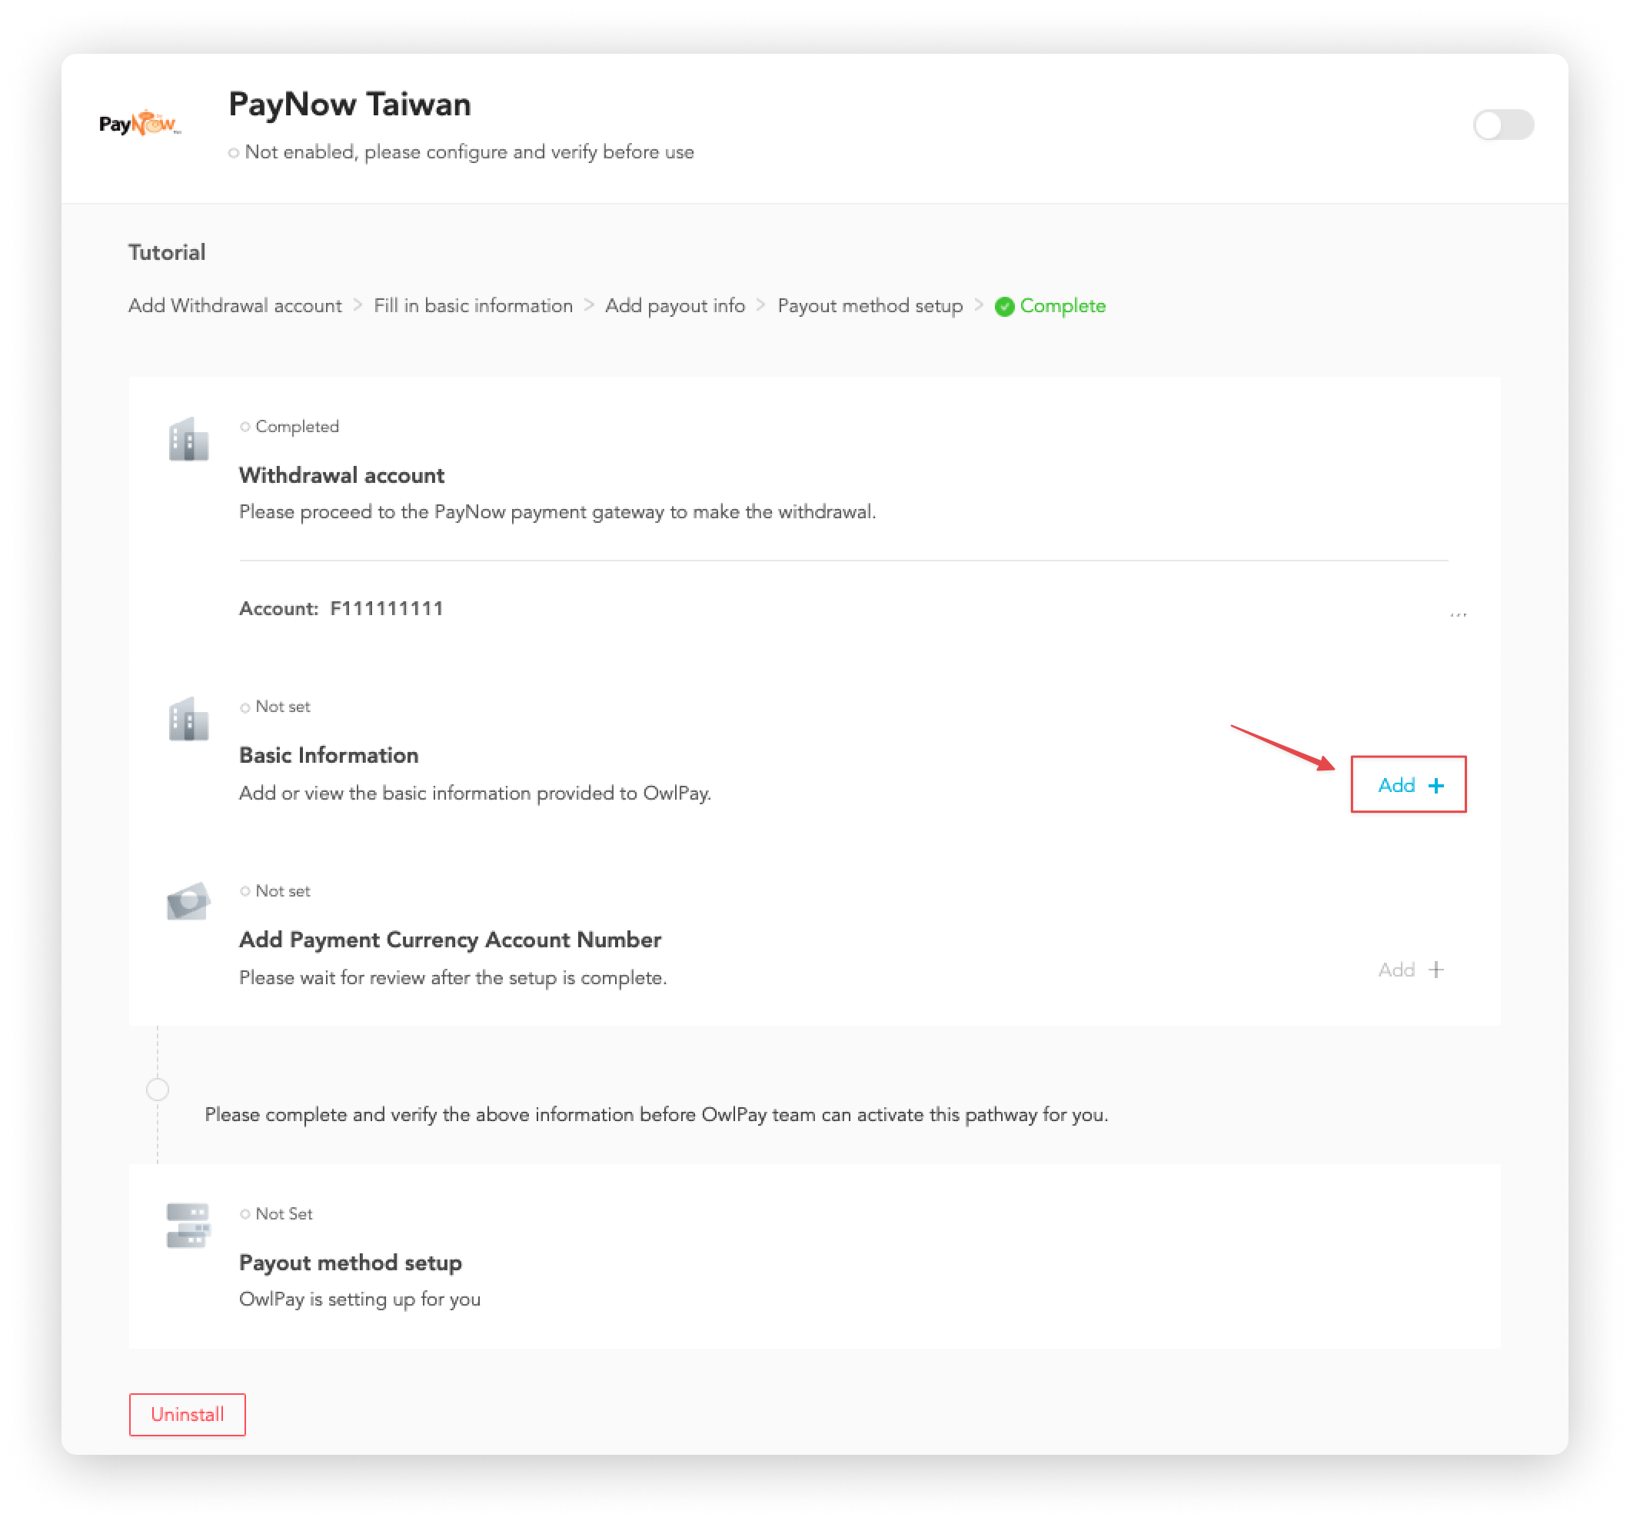
Task: Click the Payout method setup server icon
Action: click(x=188, y=1225)
